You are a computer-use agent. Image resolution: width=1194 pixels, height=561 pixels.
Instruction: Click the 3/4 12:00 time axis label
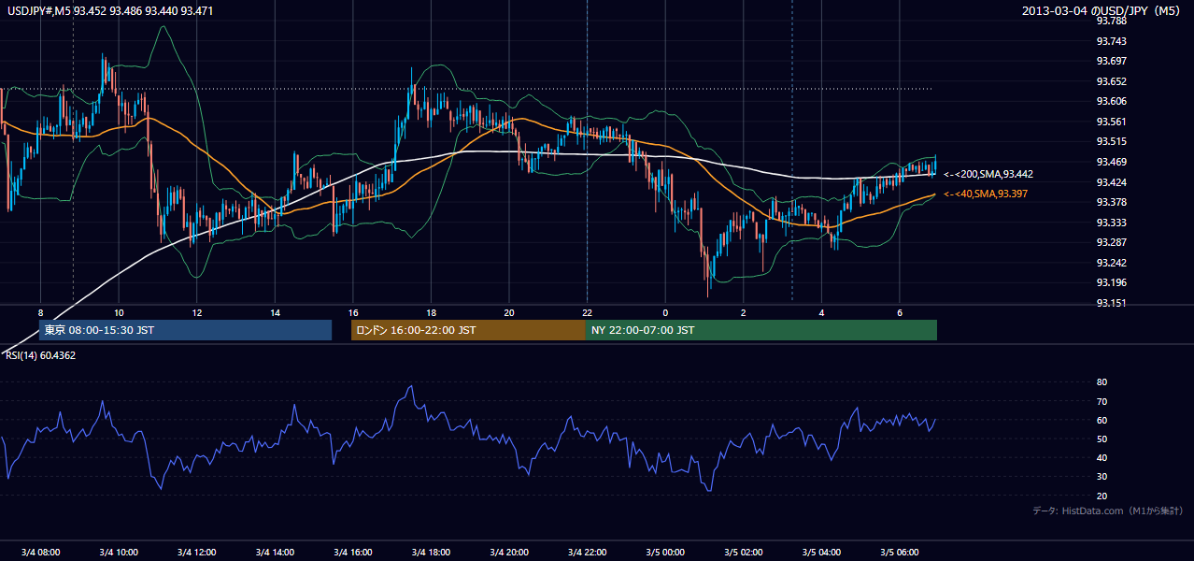(196, 552)
